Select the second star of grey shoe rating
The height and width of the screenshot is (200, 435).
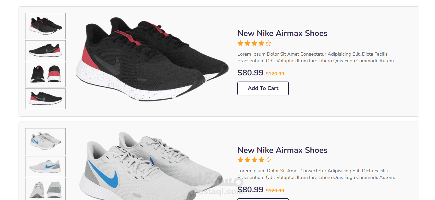pos(247,160)
